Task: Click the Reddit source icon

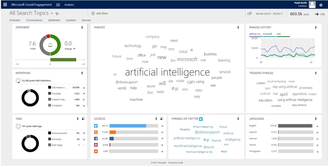Action: 96,151
